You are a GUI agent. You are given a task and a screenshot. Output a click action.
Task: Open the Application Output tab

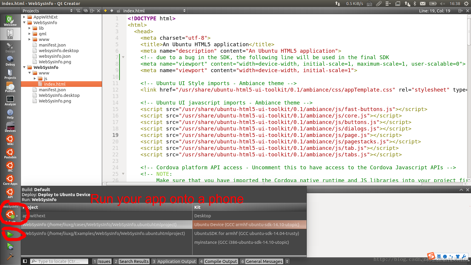coord(174,261)
